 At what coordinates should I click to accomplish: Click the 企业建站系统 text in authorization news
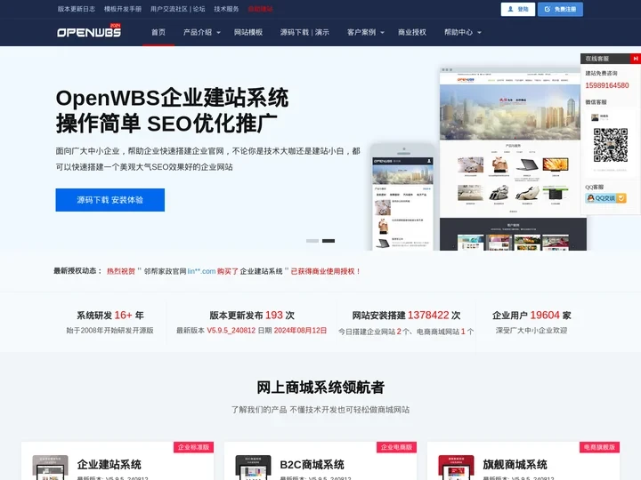tap(261, 271)
